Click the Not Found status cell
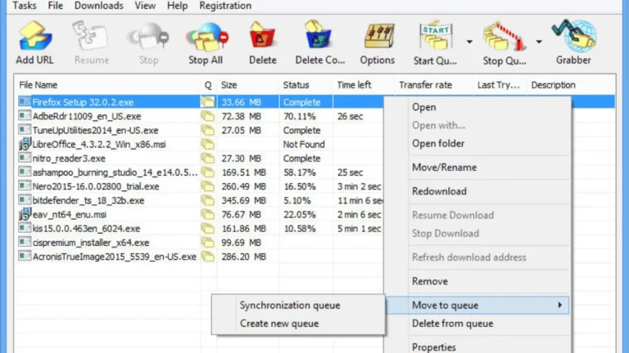 coord(304,144)
